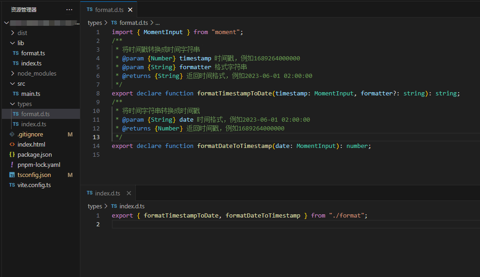
Task: Expand the node_modules folder
Action: point(12,73)
